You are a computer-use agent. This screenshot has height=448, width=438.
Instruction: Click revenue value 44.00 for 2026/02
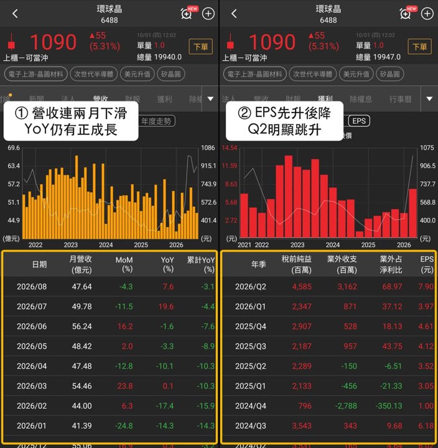tap(82, 406)
